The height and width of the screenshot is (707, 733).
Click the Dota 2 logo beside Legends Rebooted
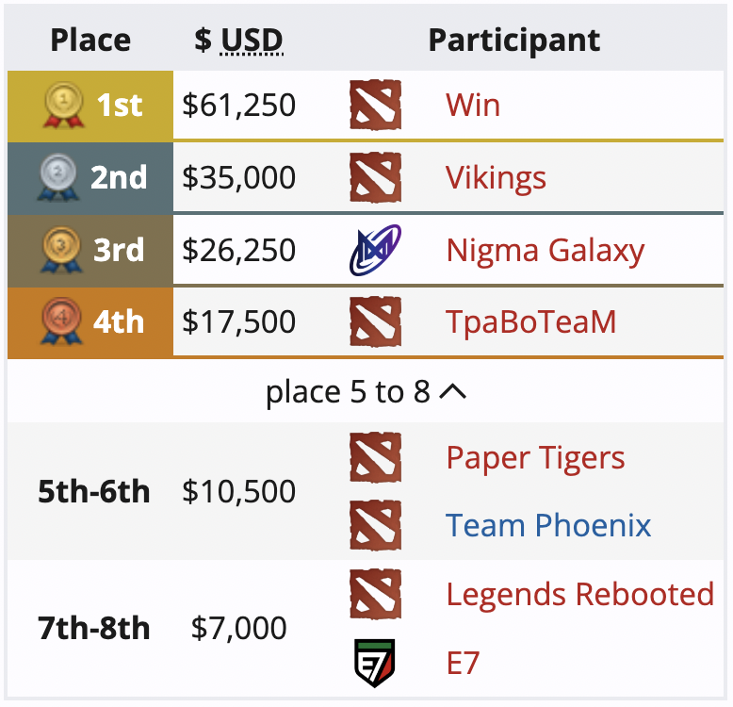pos(375,595)
